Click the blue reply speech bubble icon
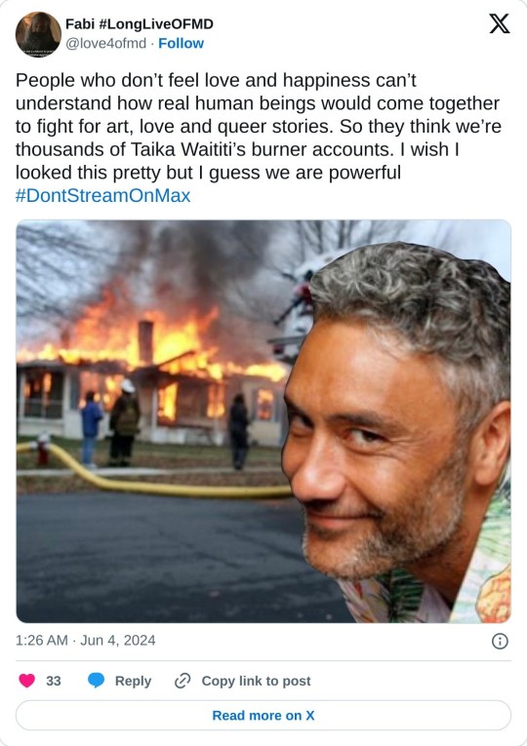This screenshot has height=746, width=527. [97, 681]
